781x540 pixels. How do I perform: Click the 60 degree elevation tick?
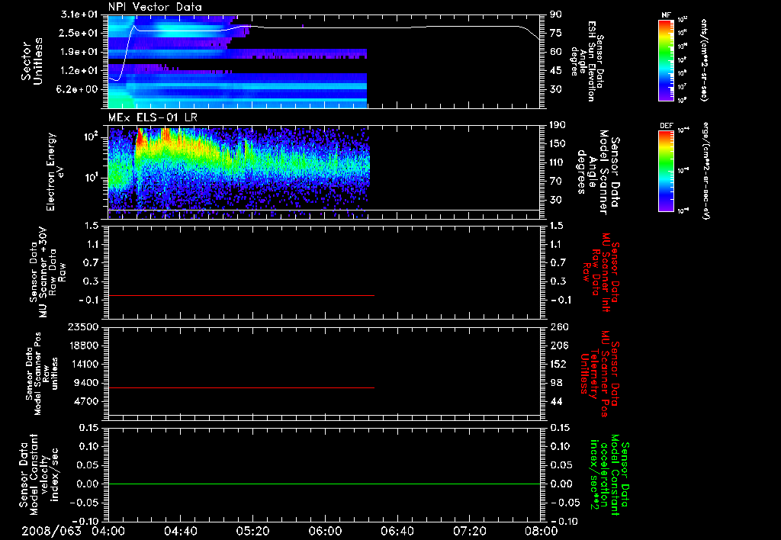pos(555,52)
